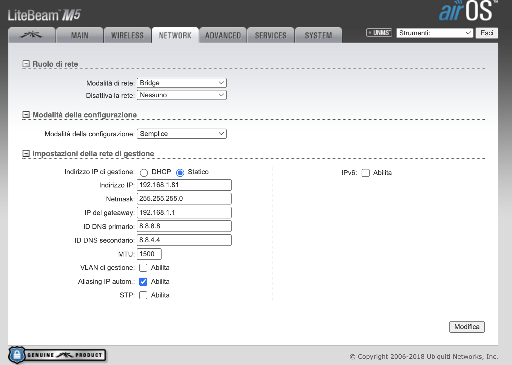The image size is (512, 365).
Task: Click the UNMS status badge
Action: click(379, 33)
